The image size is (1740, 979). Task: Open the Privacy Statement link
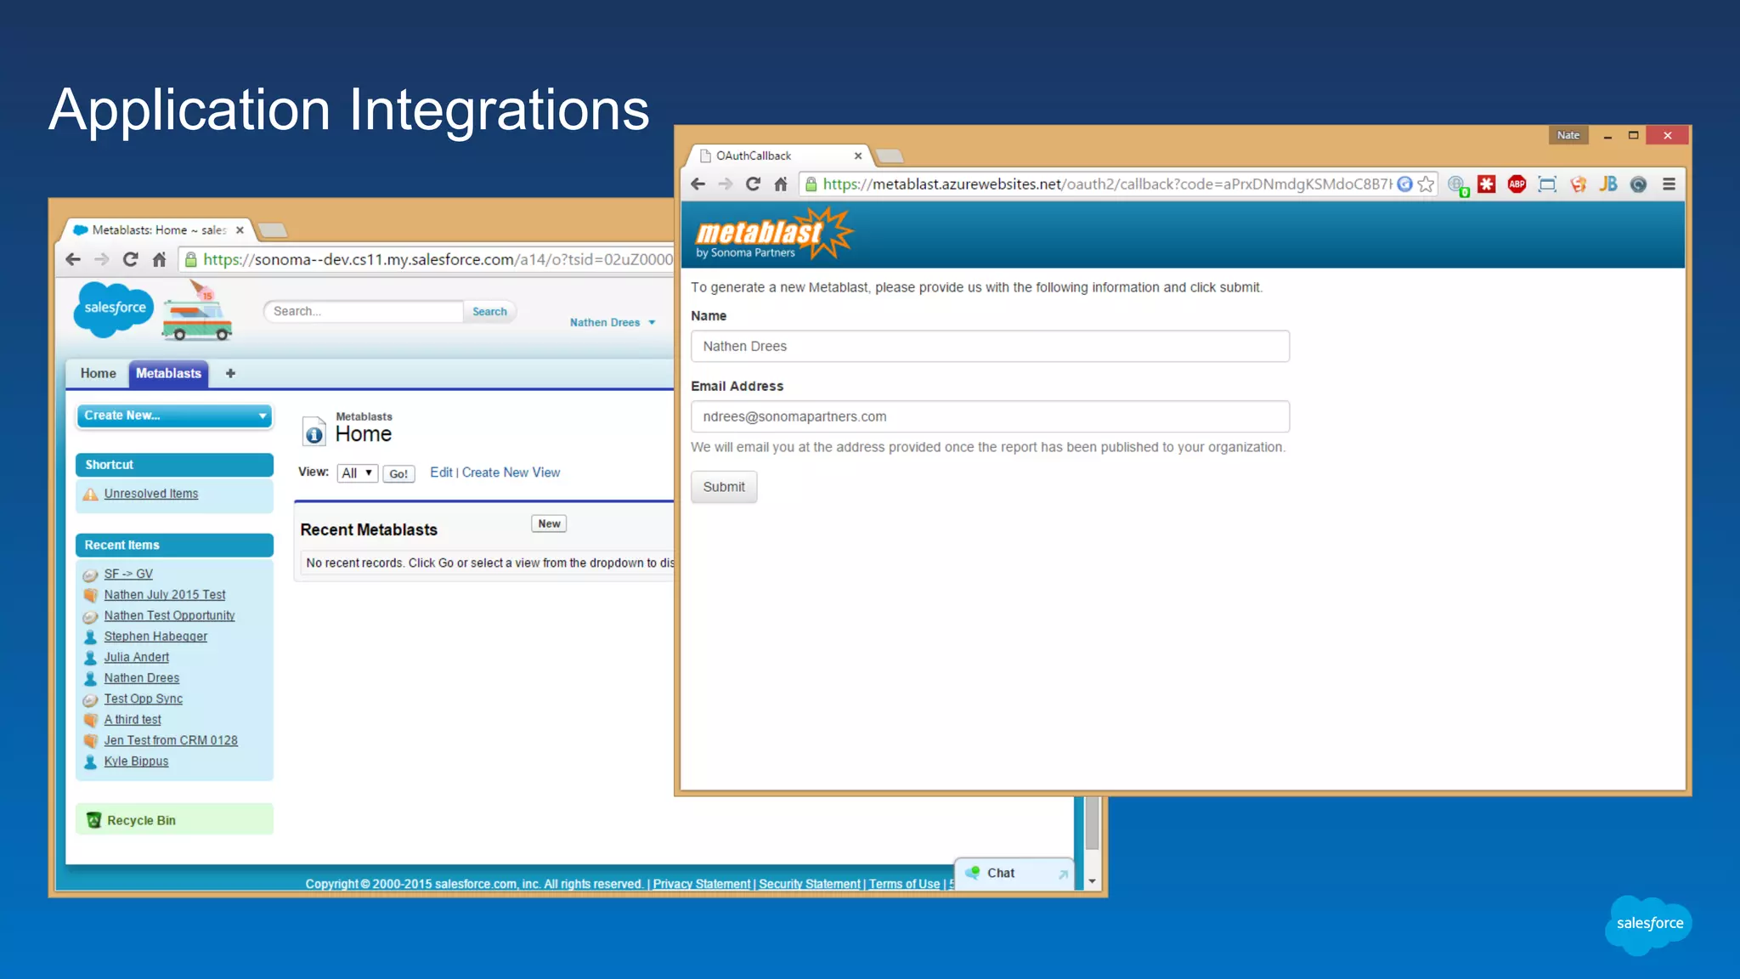click(x=702, y=884)
